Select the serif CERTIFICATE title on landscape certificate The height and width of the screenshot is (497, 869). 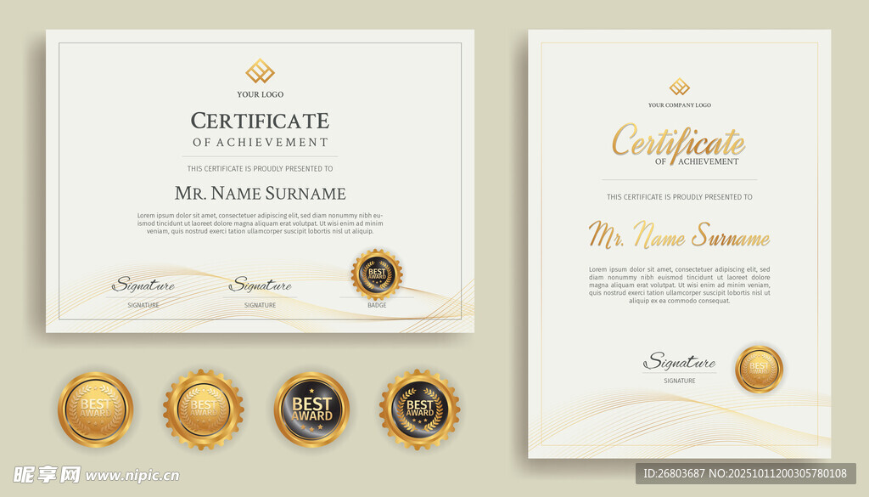pos(260,121)
